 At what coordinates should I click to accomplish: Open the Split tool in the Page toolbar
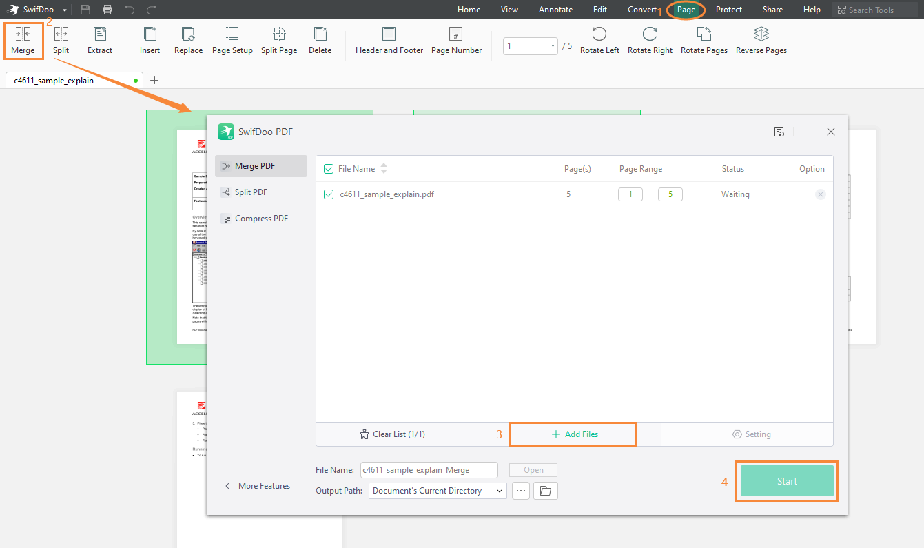coord(61,41)
